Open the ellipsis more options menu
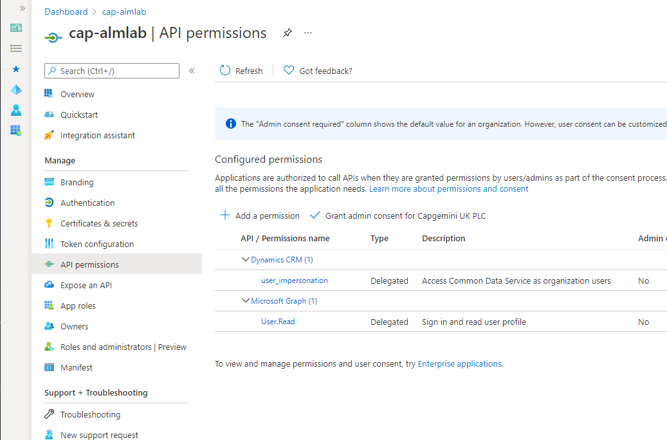The width and height of the screenshot is (667, 440). tap(308, 33)
